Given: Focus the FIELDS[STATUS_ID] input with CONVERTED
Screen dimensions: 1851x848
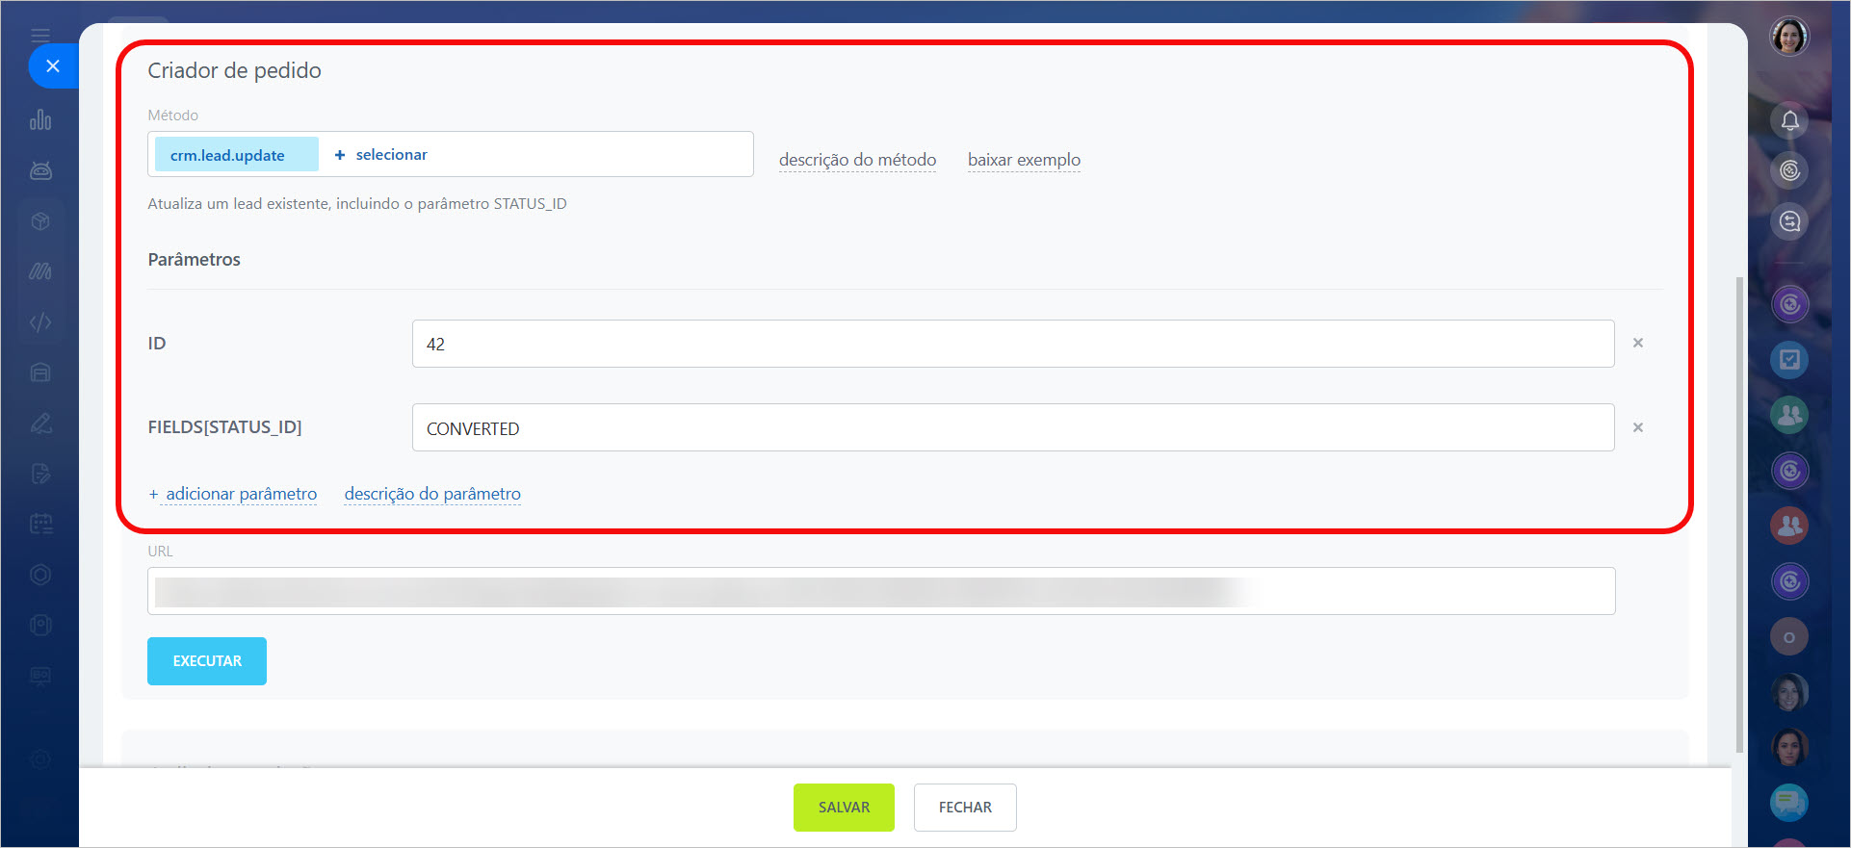Looking at the screenshot, I should [x=1013, y=427].
